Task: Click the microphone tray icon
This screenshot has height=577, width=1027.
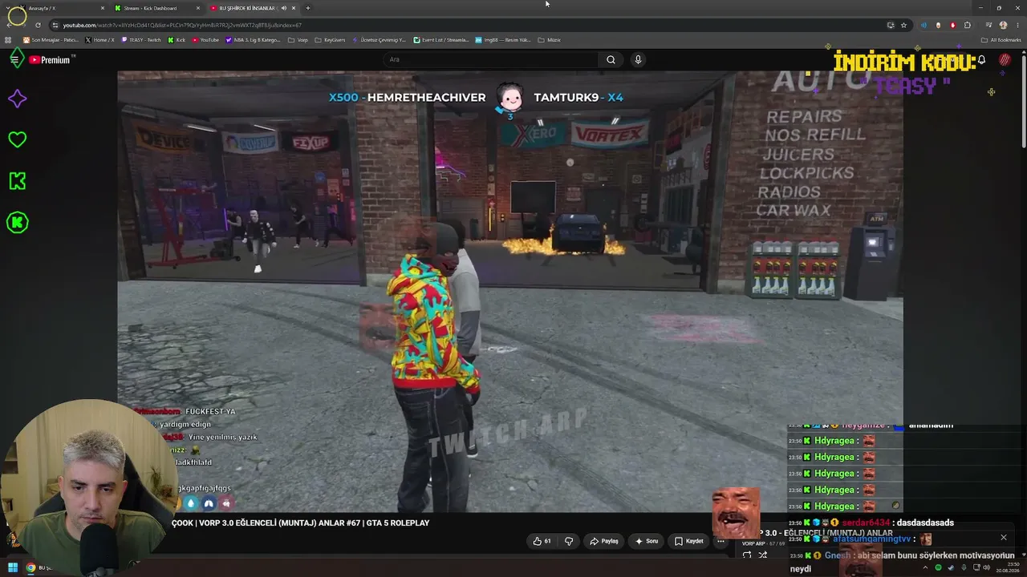Action: pos(962,568)
